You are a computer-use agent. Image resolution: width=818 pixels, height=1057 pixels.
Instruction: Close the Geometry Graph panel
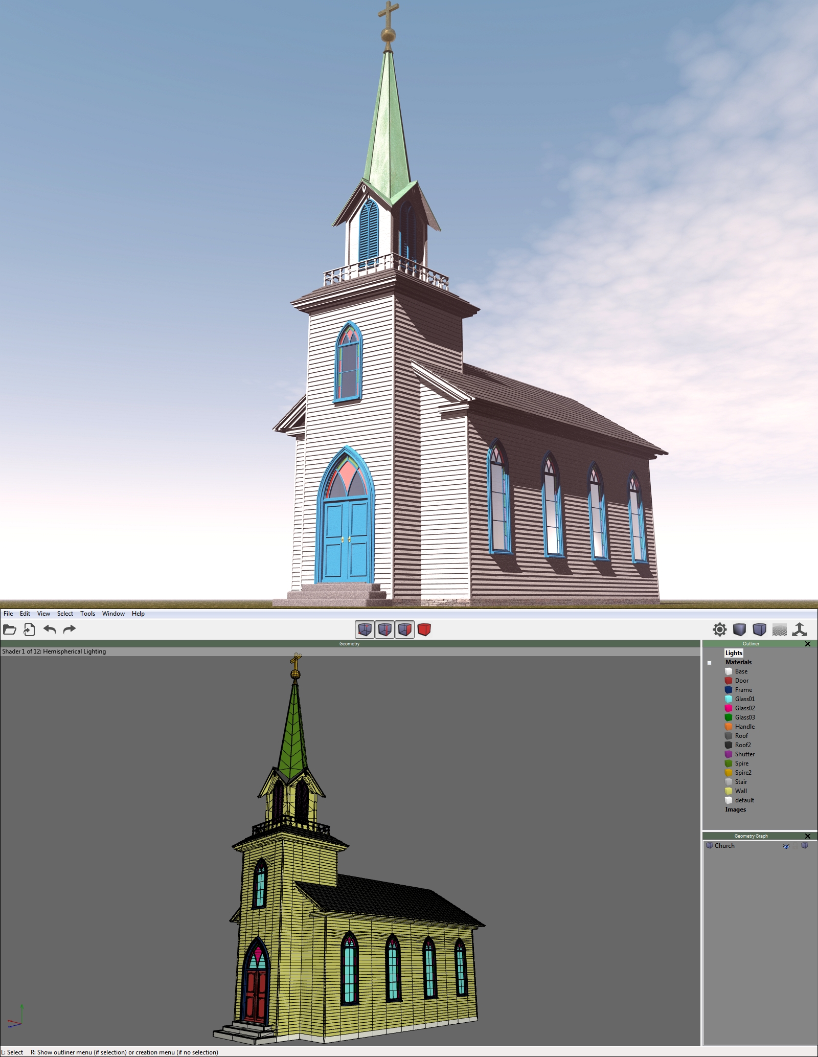pos(808,836)
